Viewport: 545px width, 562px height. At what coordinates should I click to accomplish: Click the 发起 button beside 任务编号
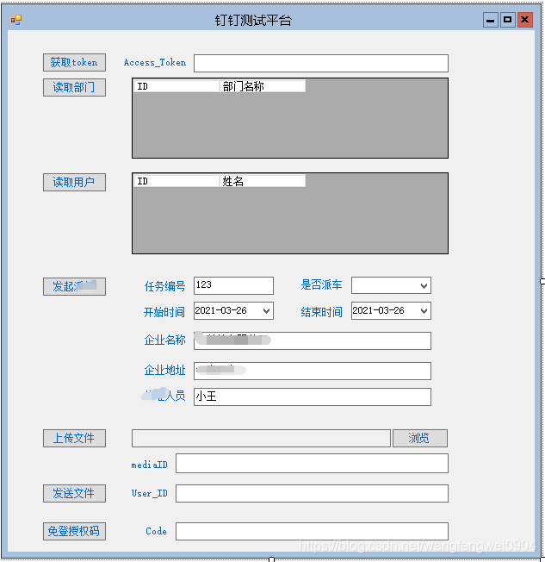(x=74, y=286)
